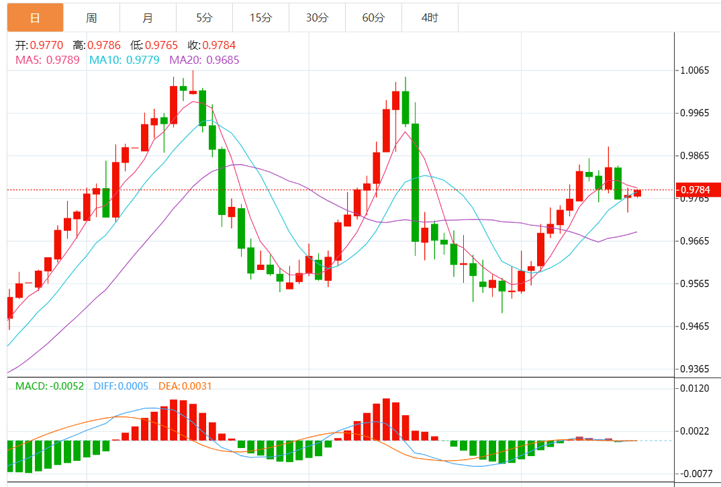Switch to the 周 weekly chart tab

(x=91, y=18)
